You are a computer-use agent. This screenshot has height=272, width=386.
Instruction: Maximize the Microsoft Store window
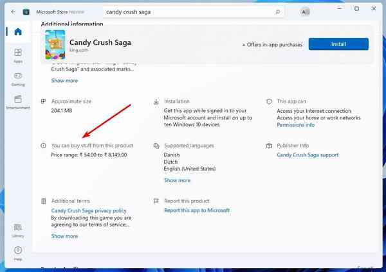pos(356,8)
